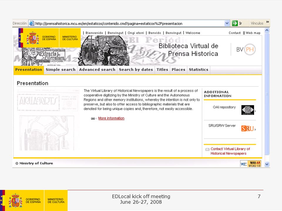The height and width of the screenshot is (211, 282).
Task: Click the Vínculos links label
Action: coord(257,23)
